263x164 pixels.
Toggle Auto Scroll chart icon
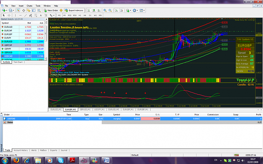[117, 10]
